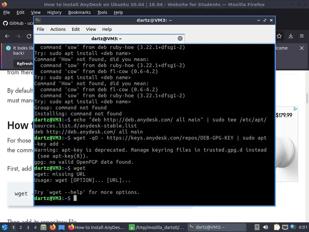Open the terminal Help menu
This screenshot has height=232, width=309.
107,29
